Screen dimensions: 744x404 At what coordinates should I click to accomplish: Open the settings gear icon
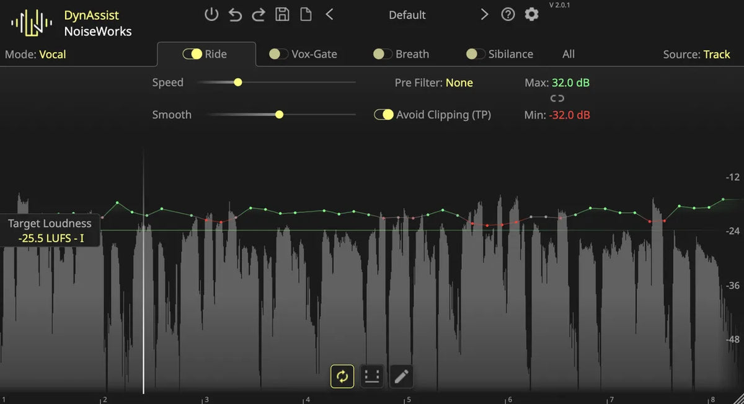coord(531,14)
